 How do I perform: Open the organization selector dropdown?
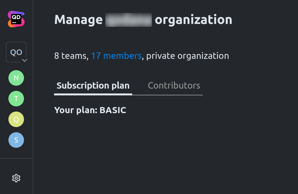pyautogui.click(x=16, y=52)
